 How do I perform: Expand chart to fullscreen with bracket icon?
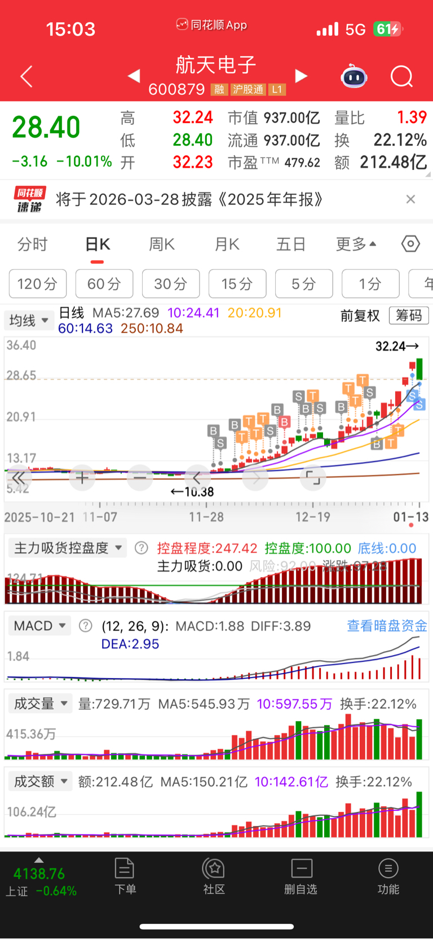point(313,478)
